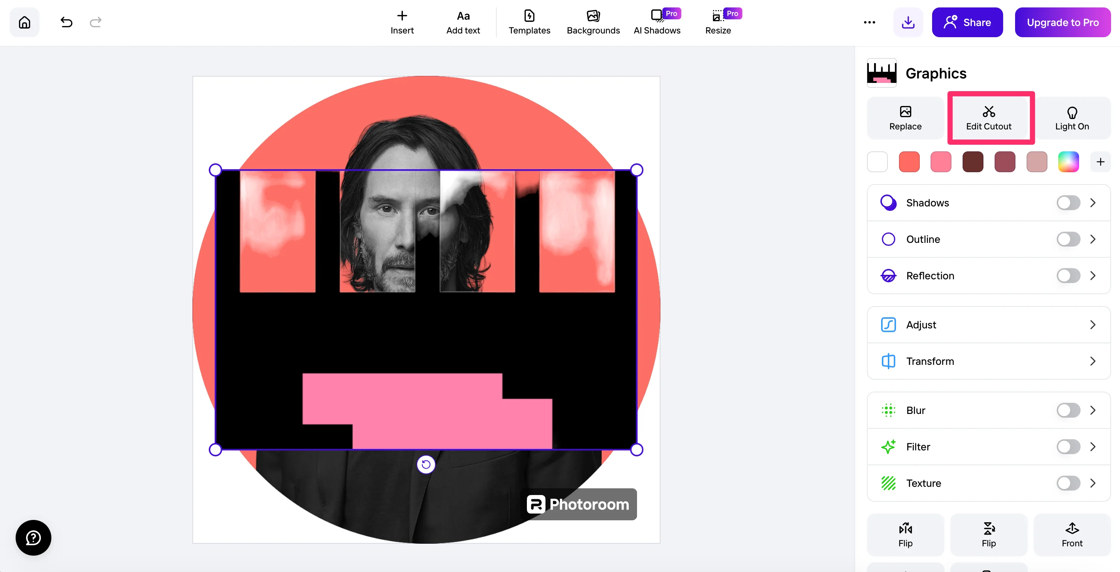Open the three-dot more options menu
The width and height of the screenshot is (1120, 572).
[869, 22]
